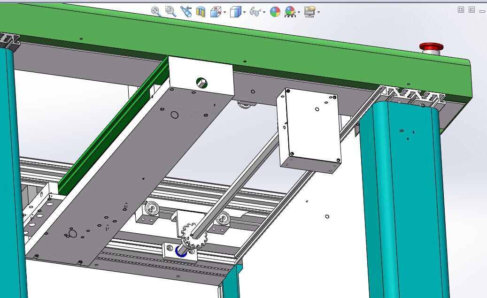Select the sprocket gear on the shaft
This screenshot has height=298, width=487.
pos(194,235)
